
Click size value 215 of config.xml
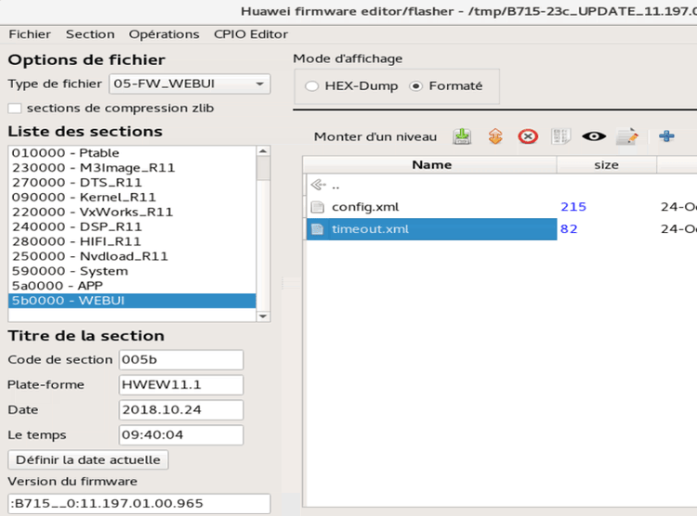(573, 207)
